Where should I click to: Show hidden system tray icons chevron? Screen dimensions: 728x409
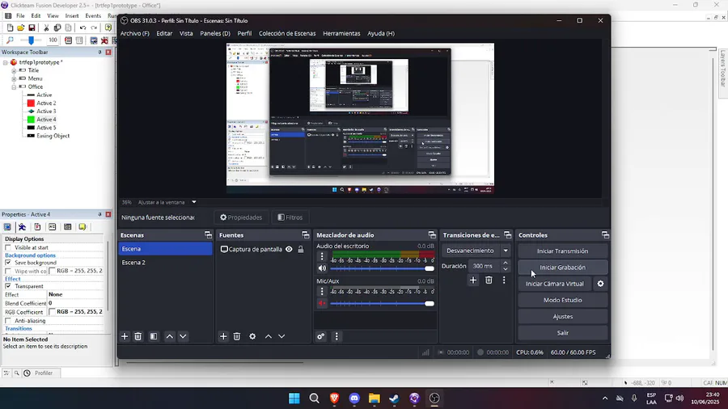click(605, 398)
